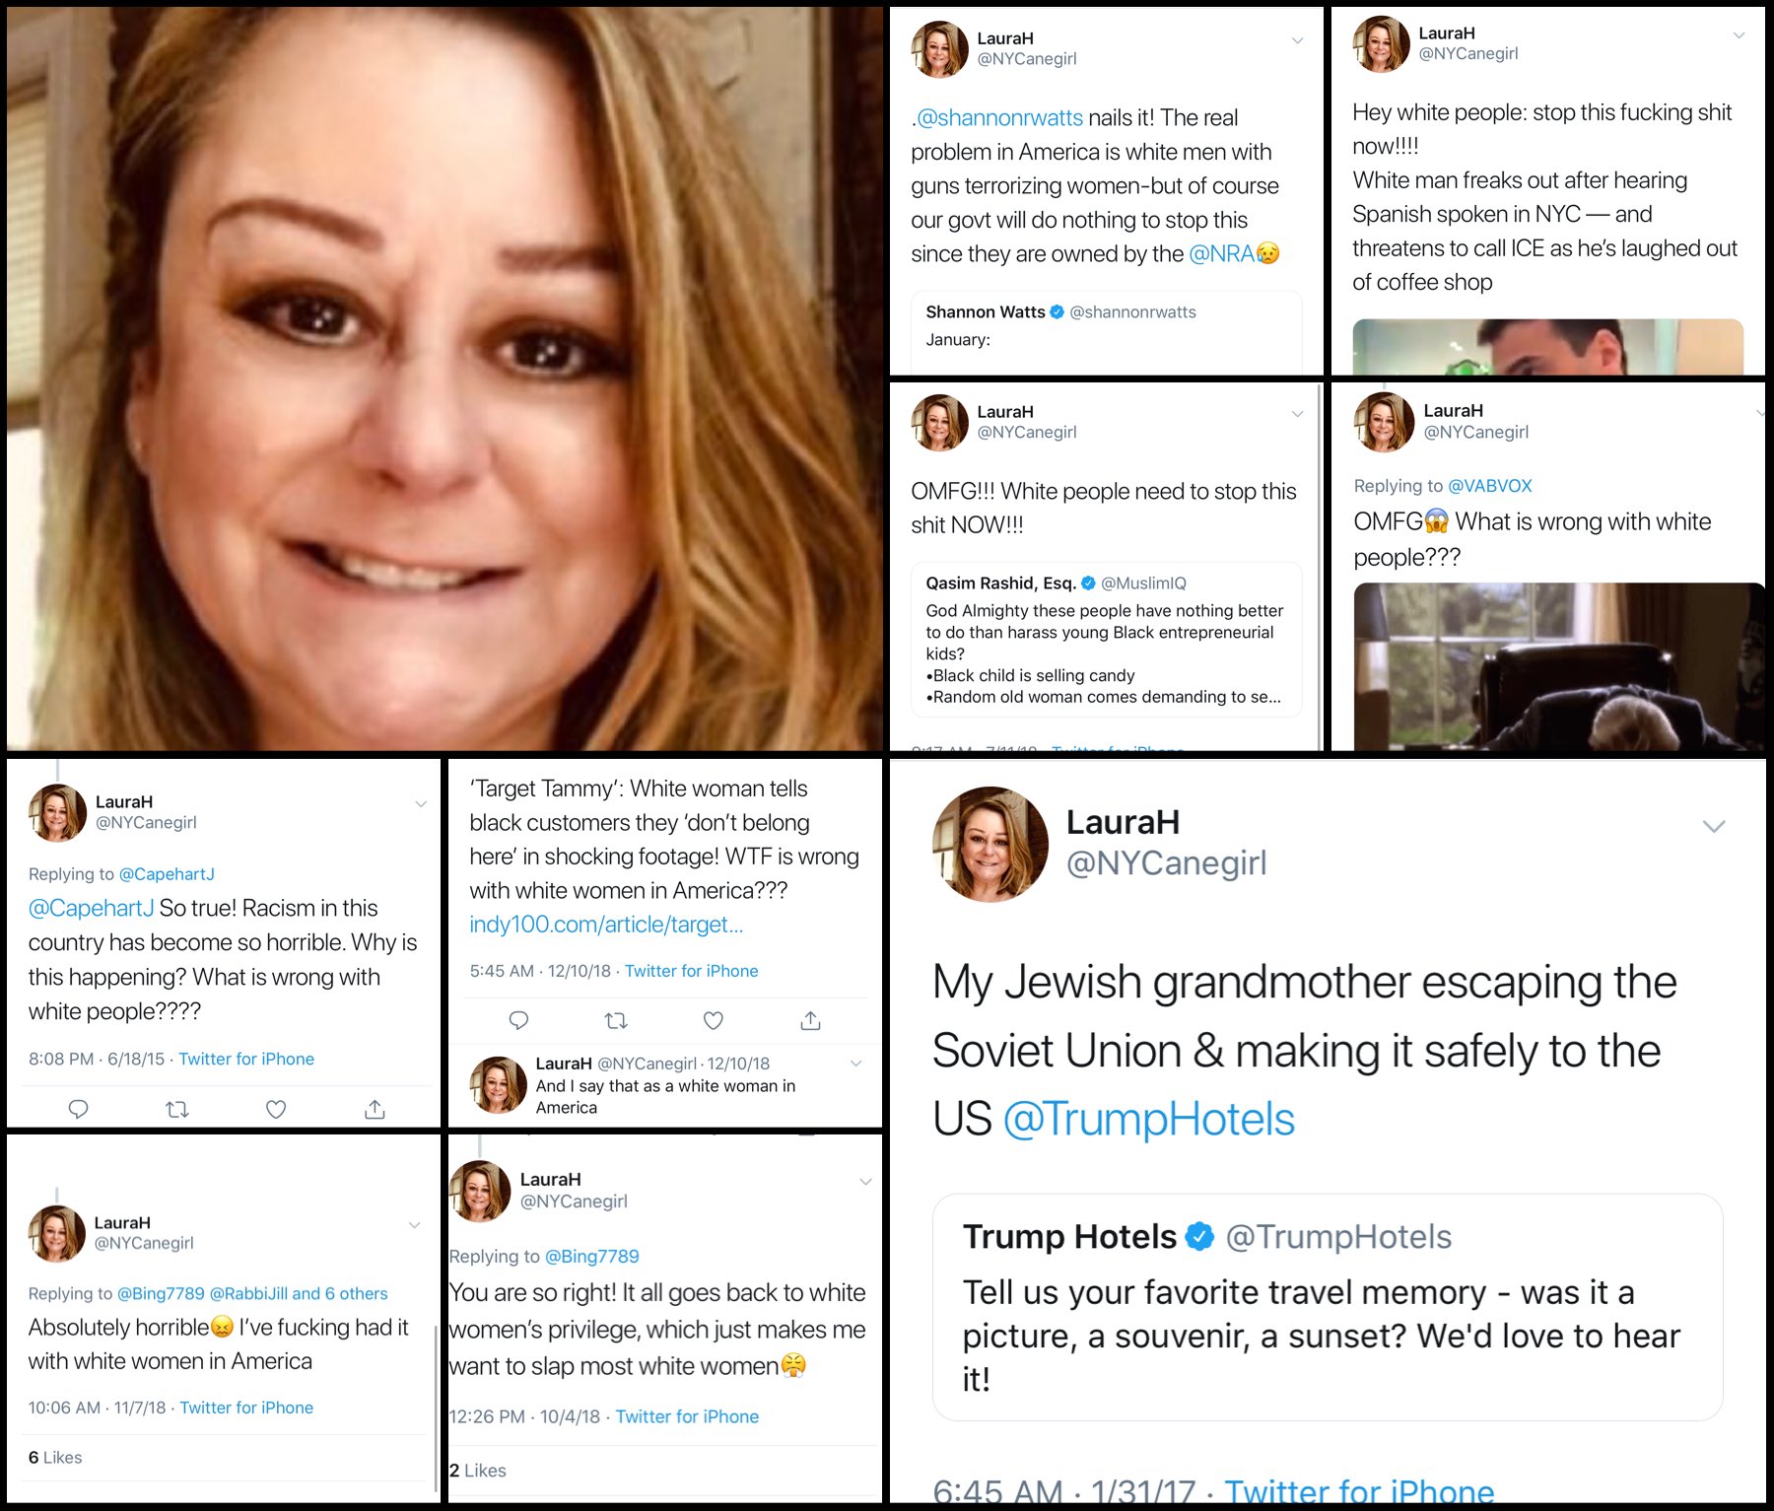
Task: Like the 'Target Tammy' tweet
Action: point(714,1021)
